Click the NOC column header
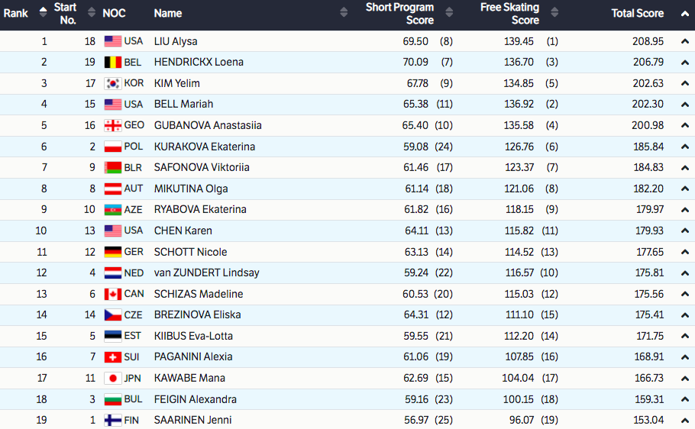 [x=114, y=13]
